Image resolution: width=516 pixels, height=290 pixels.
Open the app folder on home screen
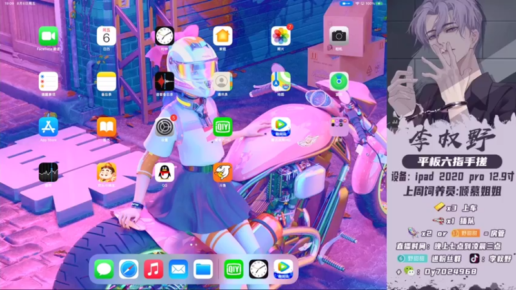tap(339, 126)
